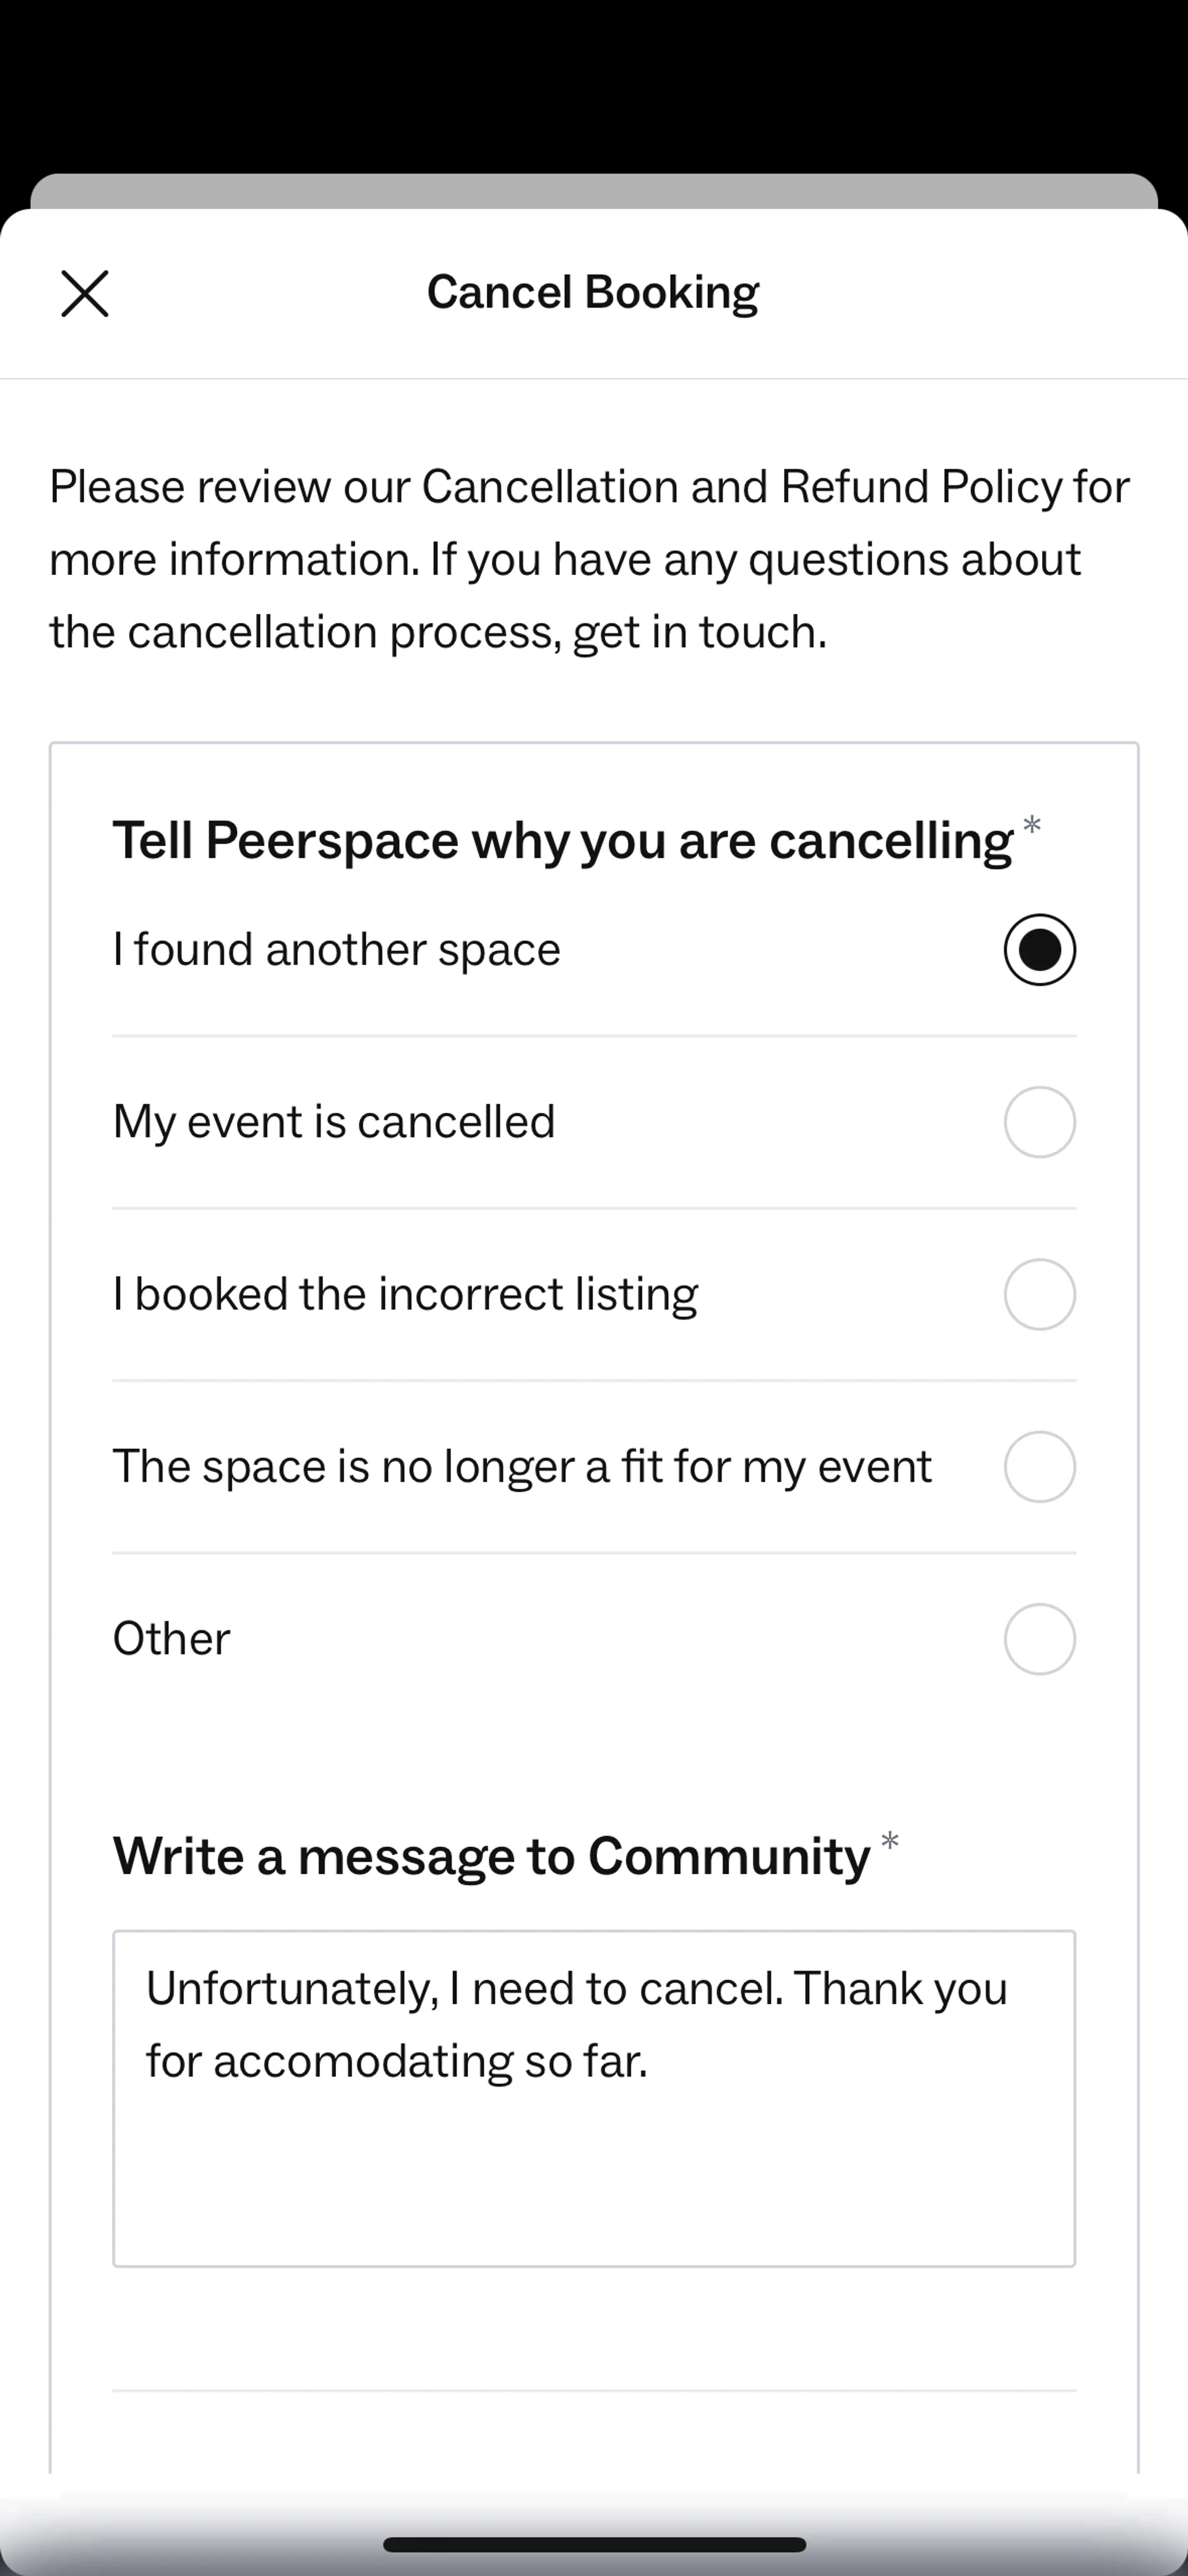Tap the "The space is no longer a fit" label text
This screenshot has height=2576, width=1188.
pyautogui.click(x=521, y=1467)
